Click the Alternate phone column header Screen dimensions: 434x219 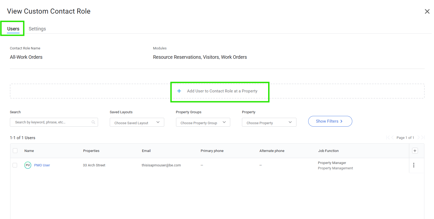click(272, 151)
